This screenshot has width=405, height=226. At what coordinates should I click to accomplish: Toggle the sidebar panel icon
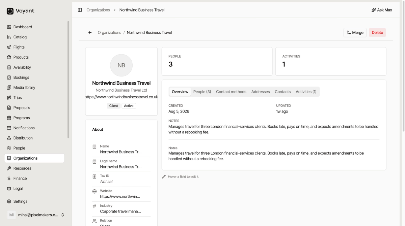pyautogui.click(x=80, y=10)
